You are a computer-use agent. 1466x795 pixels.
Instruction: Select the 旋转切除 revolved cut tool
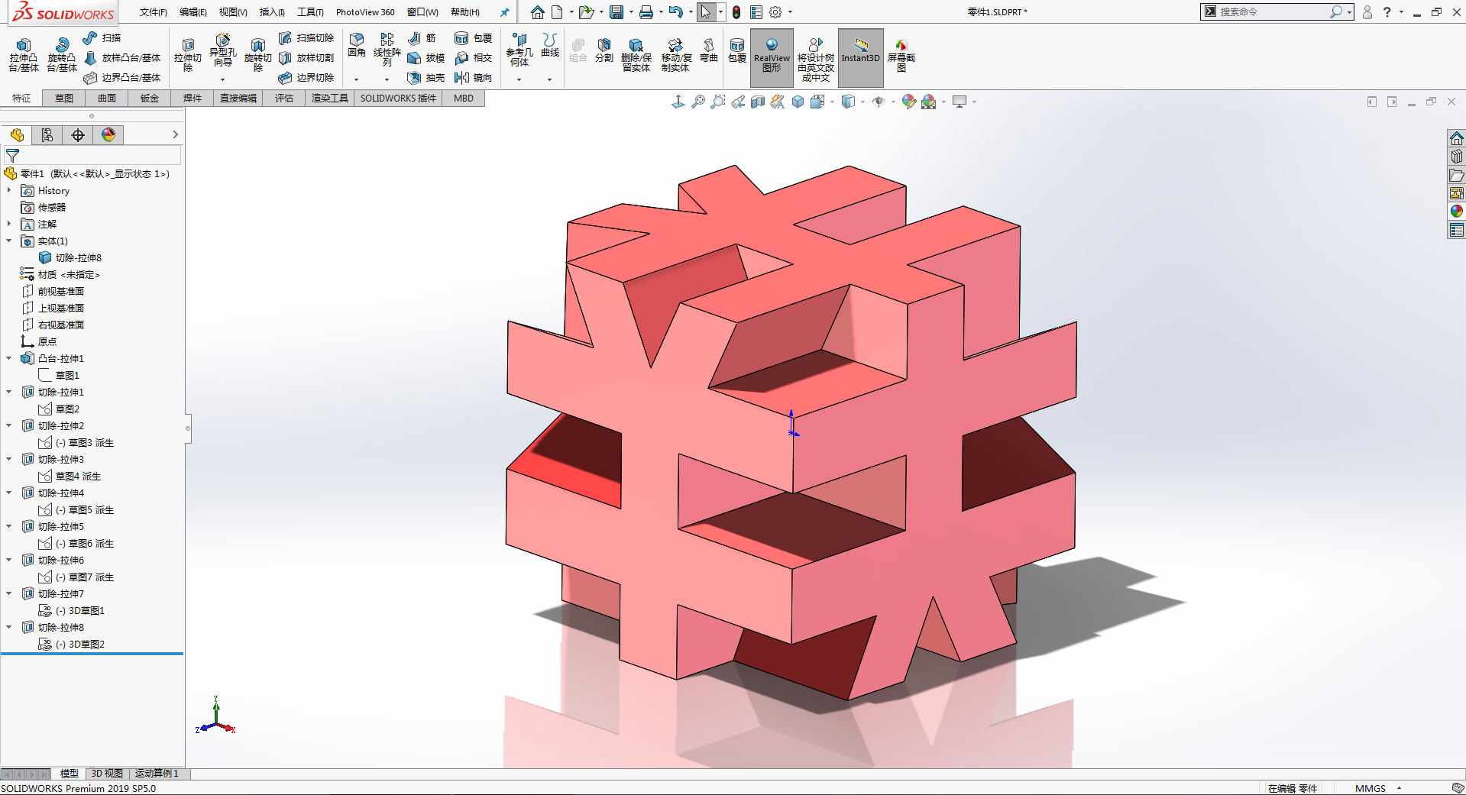(257, 55)
